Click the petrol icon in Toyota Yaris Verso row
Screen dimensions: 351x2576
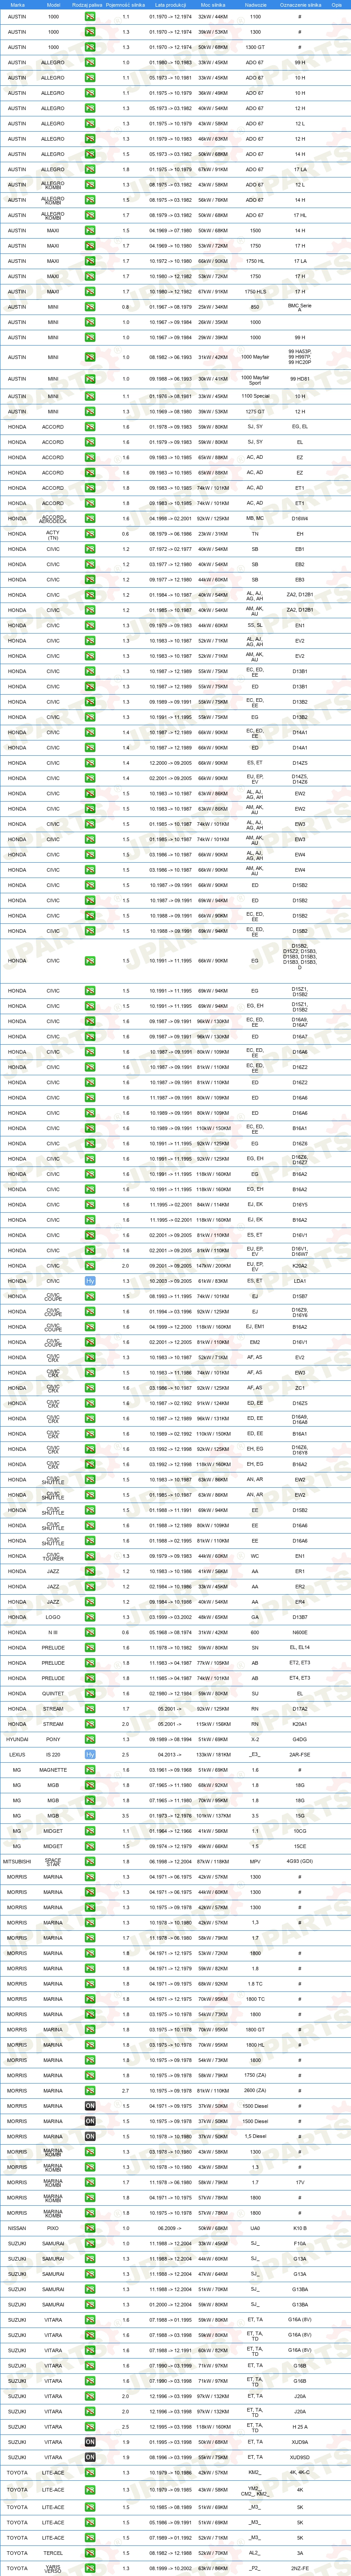click(90, 2568)
